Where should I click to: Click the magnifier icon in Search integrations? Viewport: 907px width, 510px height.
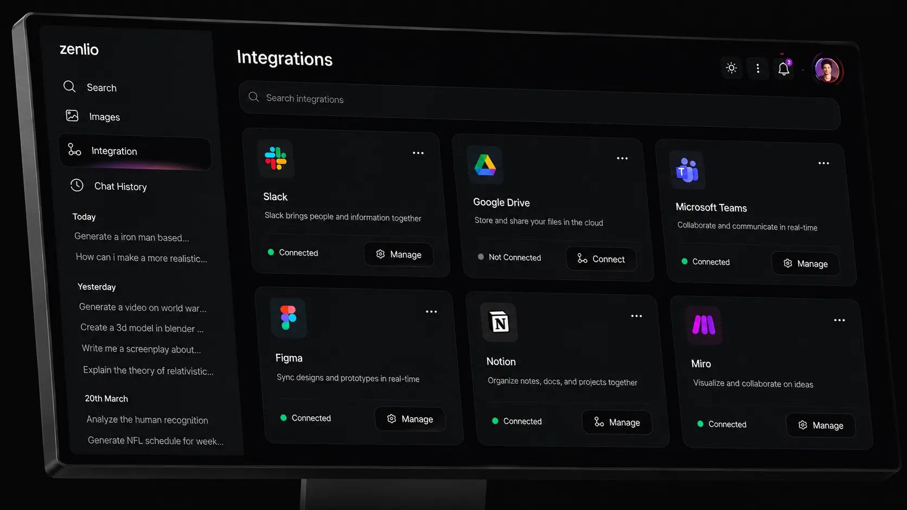click(253, 97)
